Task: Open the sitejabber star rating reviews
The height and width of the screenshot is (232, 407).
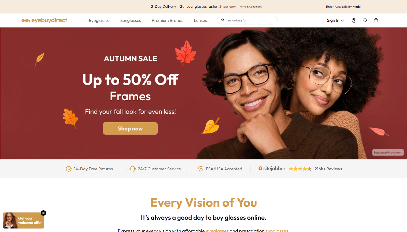Action: coord(300,169)
